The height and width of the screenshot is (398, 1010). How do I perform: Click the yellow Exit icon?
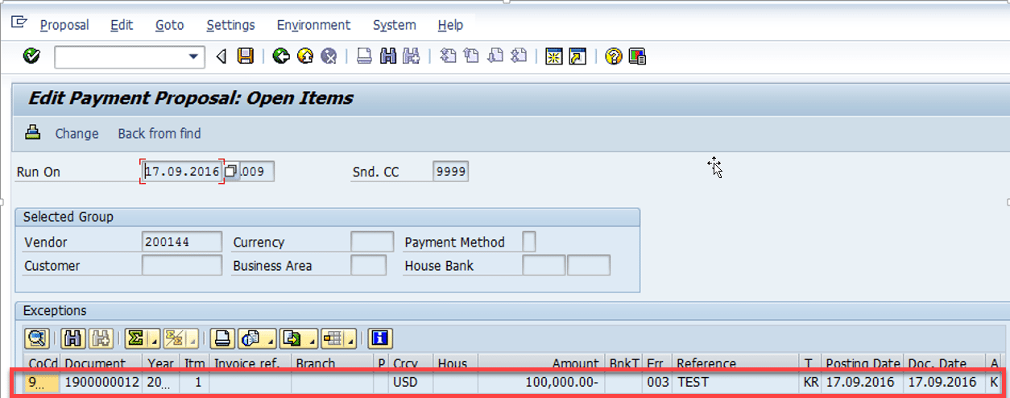pyautogui.click(x=304, y=56)
